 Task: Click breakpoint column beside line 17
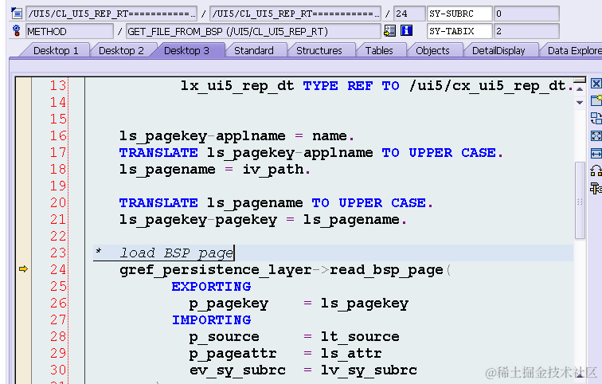tap(23, 153)
